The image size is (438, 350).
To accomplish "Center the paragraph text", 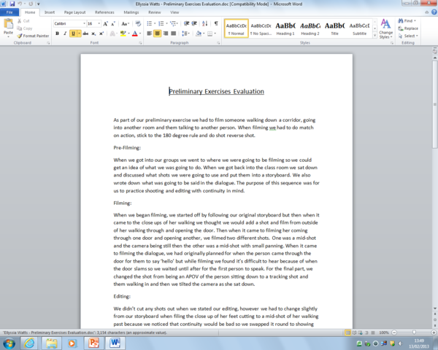I will 157,34.
